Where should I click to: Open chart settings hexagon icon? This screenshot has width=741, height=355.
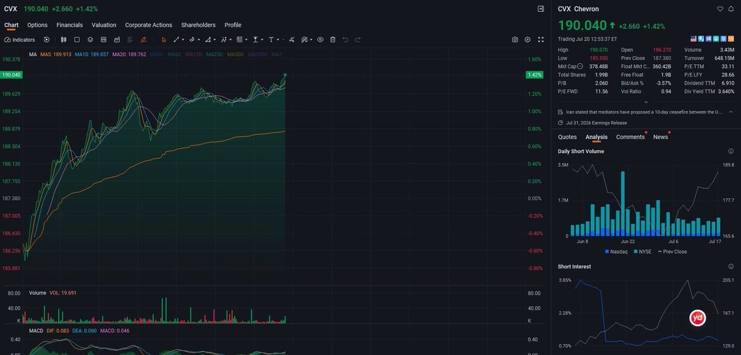[x=527, y=40]
